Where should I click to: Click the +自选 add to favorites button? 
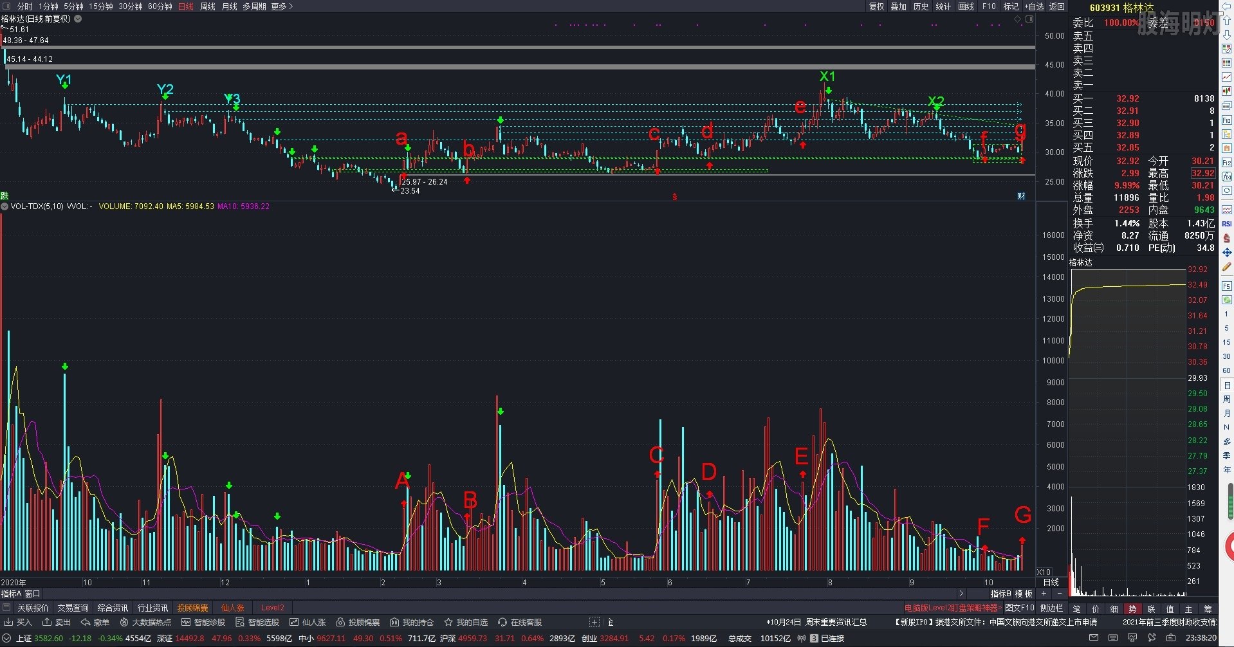pos(1035,6)
